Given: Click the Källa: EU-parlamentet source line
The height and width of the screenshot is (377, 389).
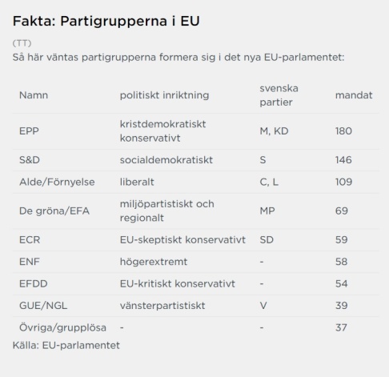Looking at the screenshot, I should point(66,346).
